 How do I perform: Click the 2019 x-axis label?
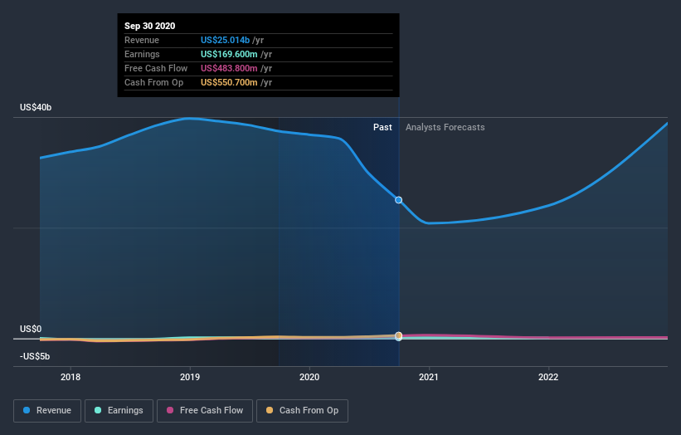click(x=190, y=377)
